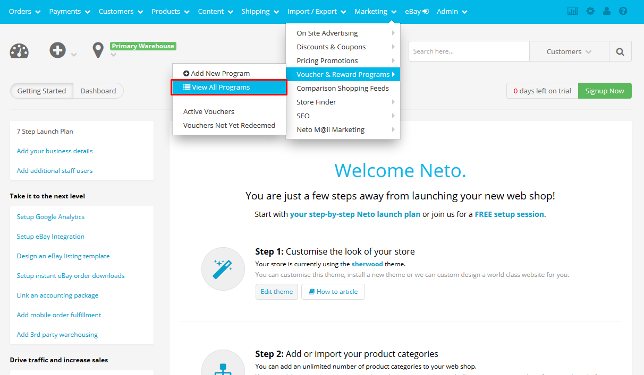Click the Take it to the next level heading
This screenshot has width=644, height=375.
pyautogui.click(x=47, y=196)
